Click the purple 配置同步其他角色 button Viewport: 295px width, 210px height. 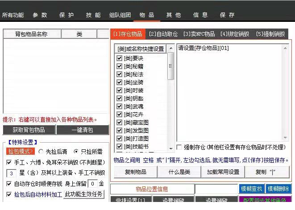coord(265,199)
